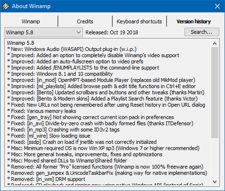Click the changelog vertical scrollbar thumb
This screenshot has width=225, height=191.
point(215,92)
